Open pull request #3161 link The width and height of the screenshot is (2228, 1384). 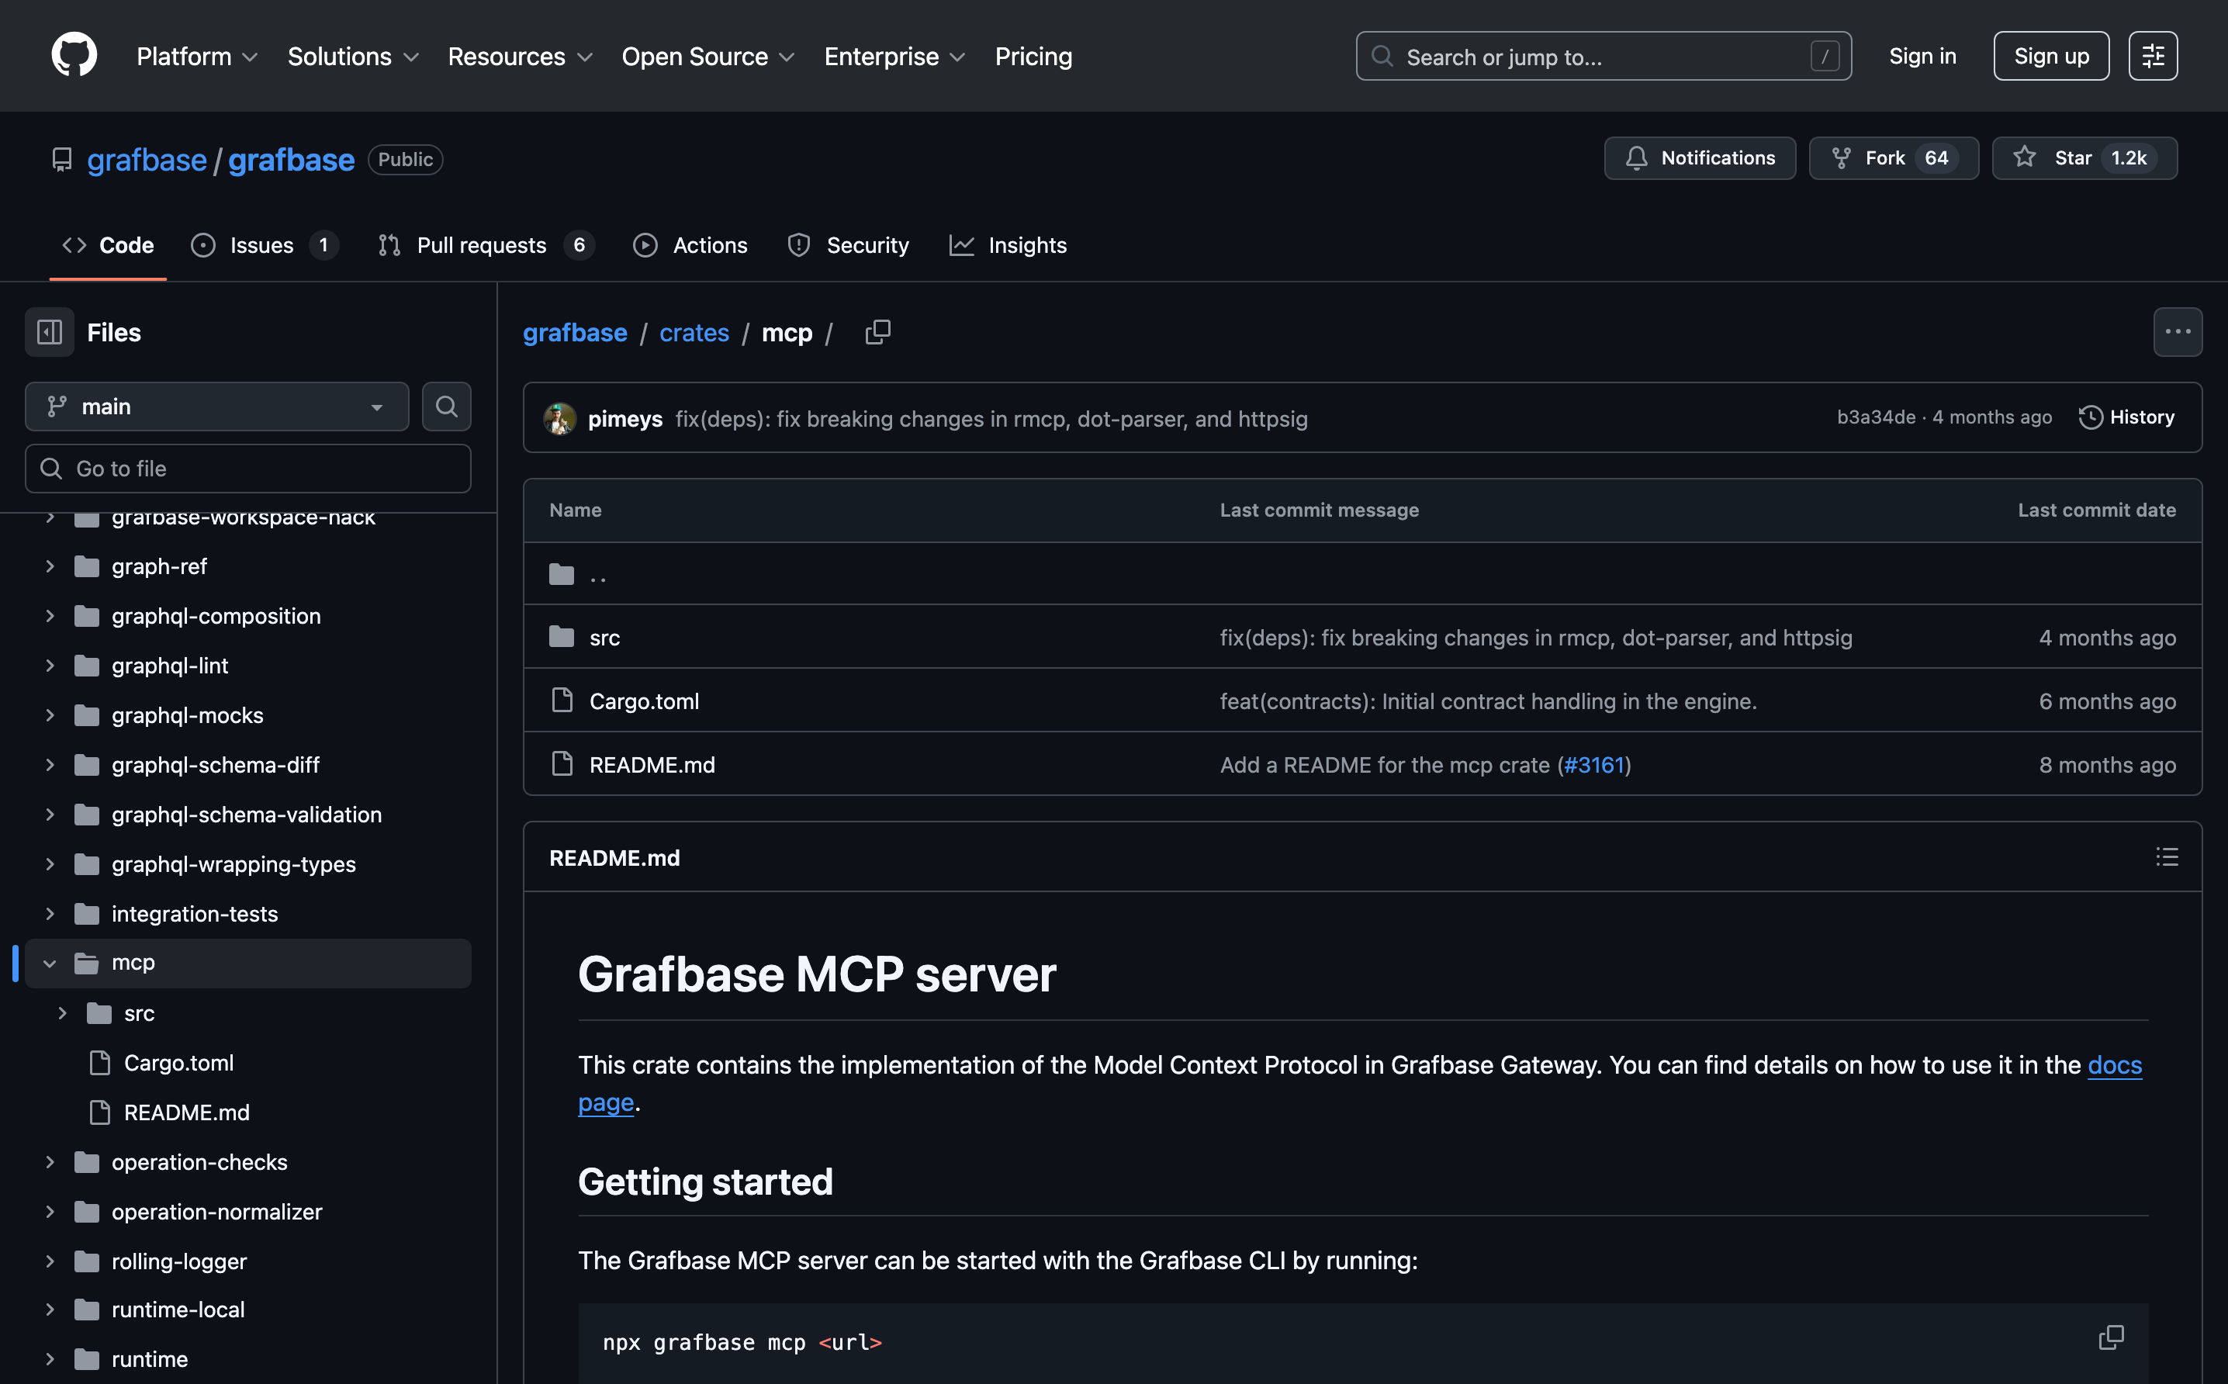point(1593,764)
